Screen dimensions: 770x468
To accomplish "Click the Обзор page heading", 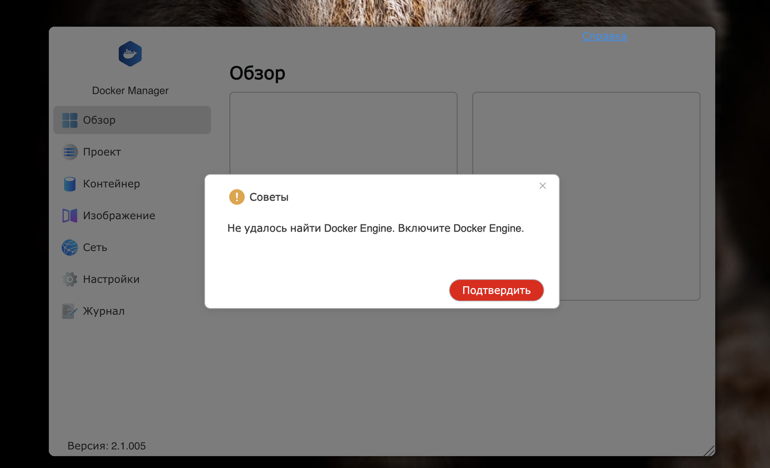I will coord(257,73).
